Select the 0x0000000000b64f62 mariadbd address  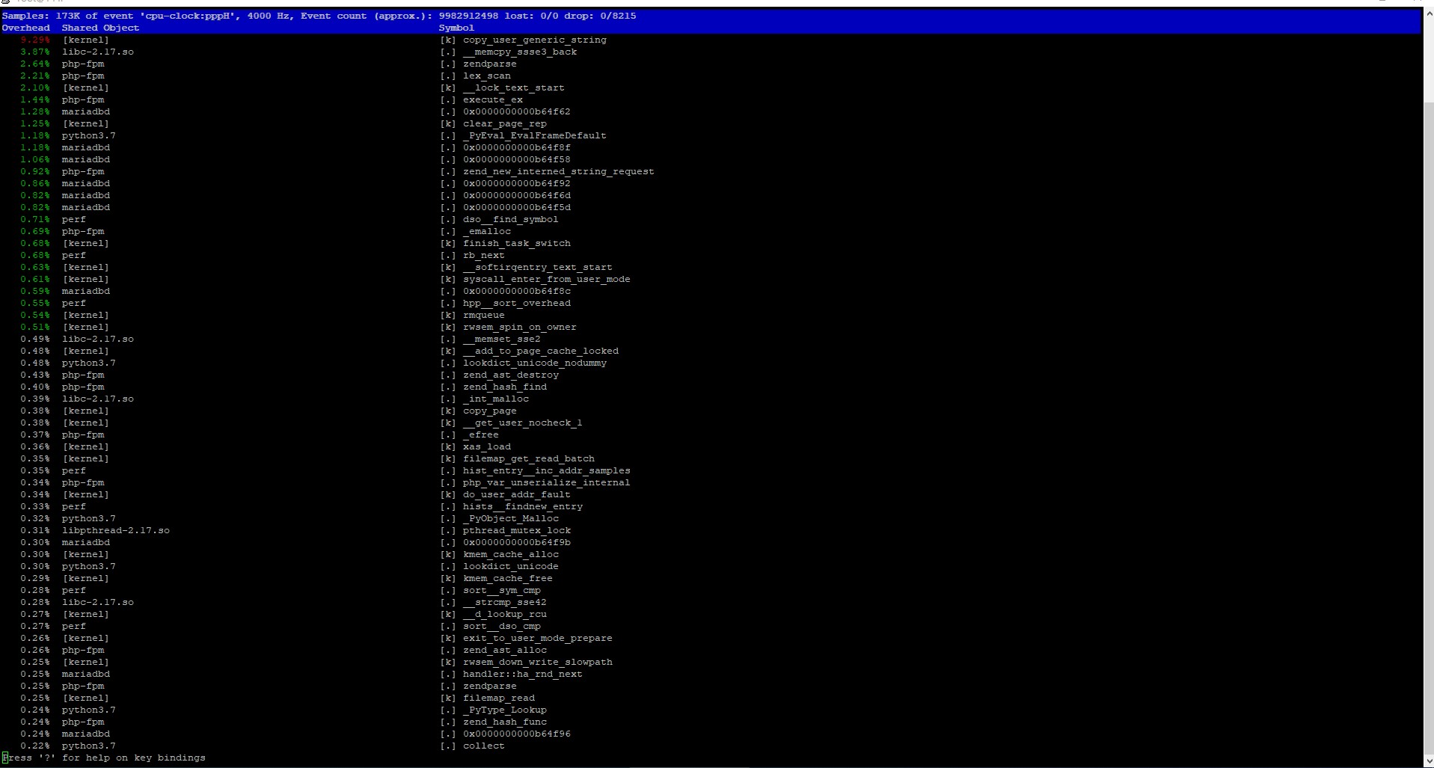(517, 111)
